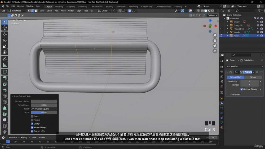The width and height of the screenshot is (265, 149).
Task: Collapse Loop Cut and Slide panel
Action: click(12, 96)
